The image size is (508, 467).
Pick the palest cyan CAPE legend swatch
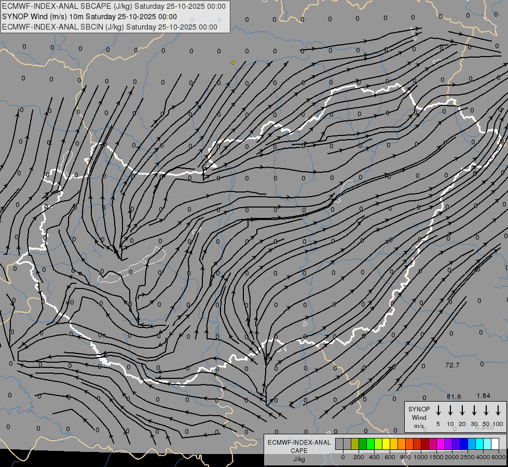[x=487, y=444]
